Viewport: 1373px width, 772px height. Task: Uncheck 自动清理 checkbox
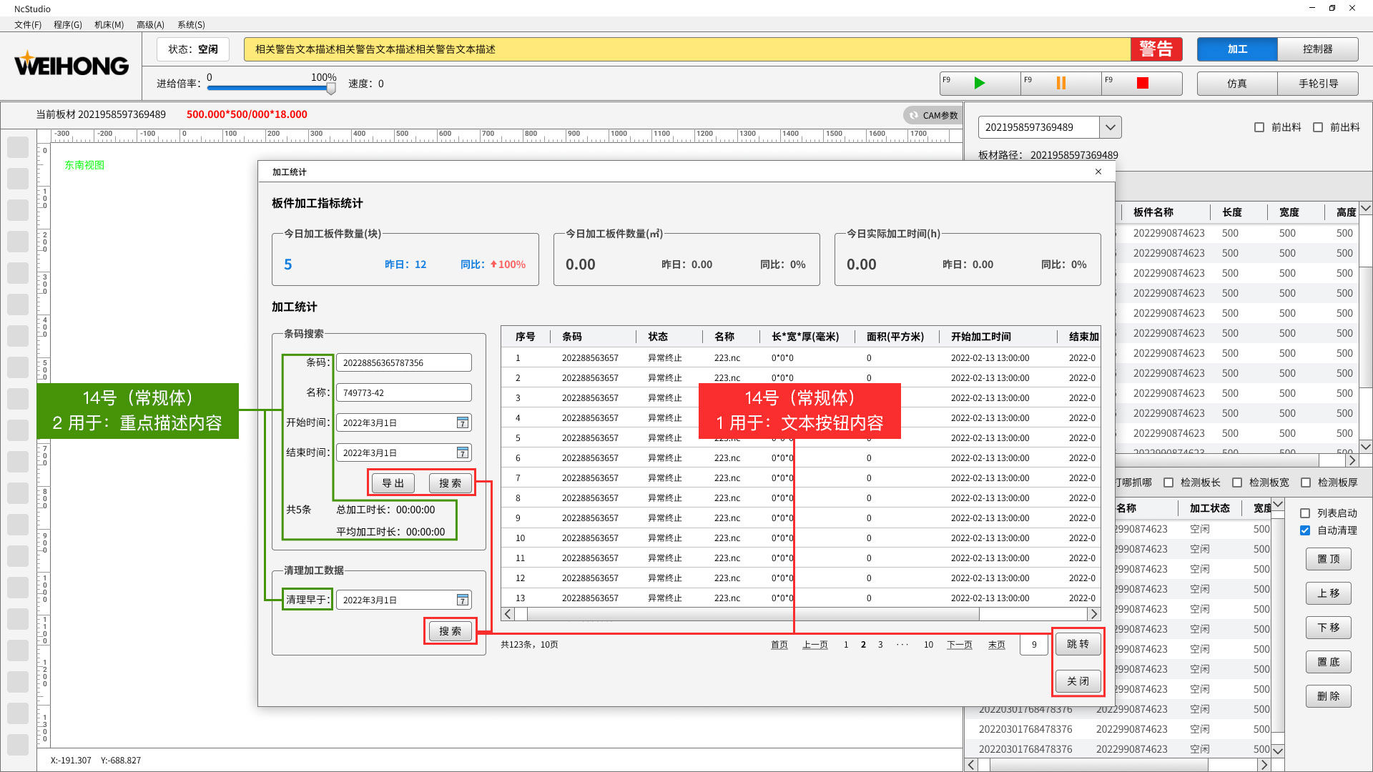pyautogui.click(x=1305, y=530)
